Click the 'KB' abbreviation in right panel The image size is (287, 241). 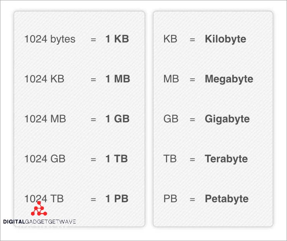point(171,39)
